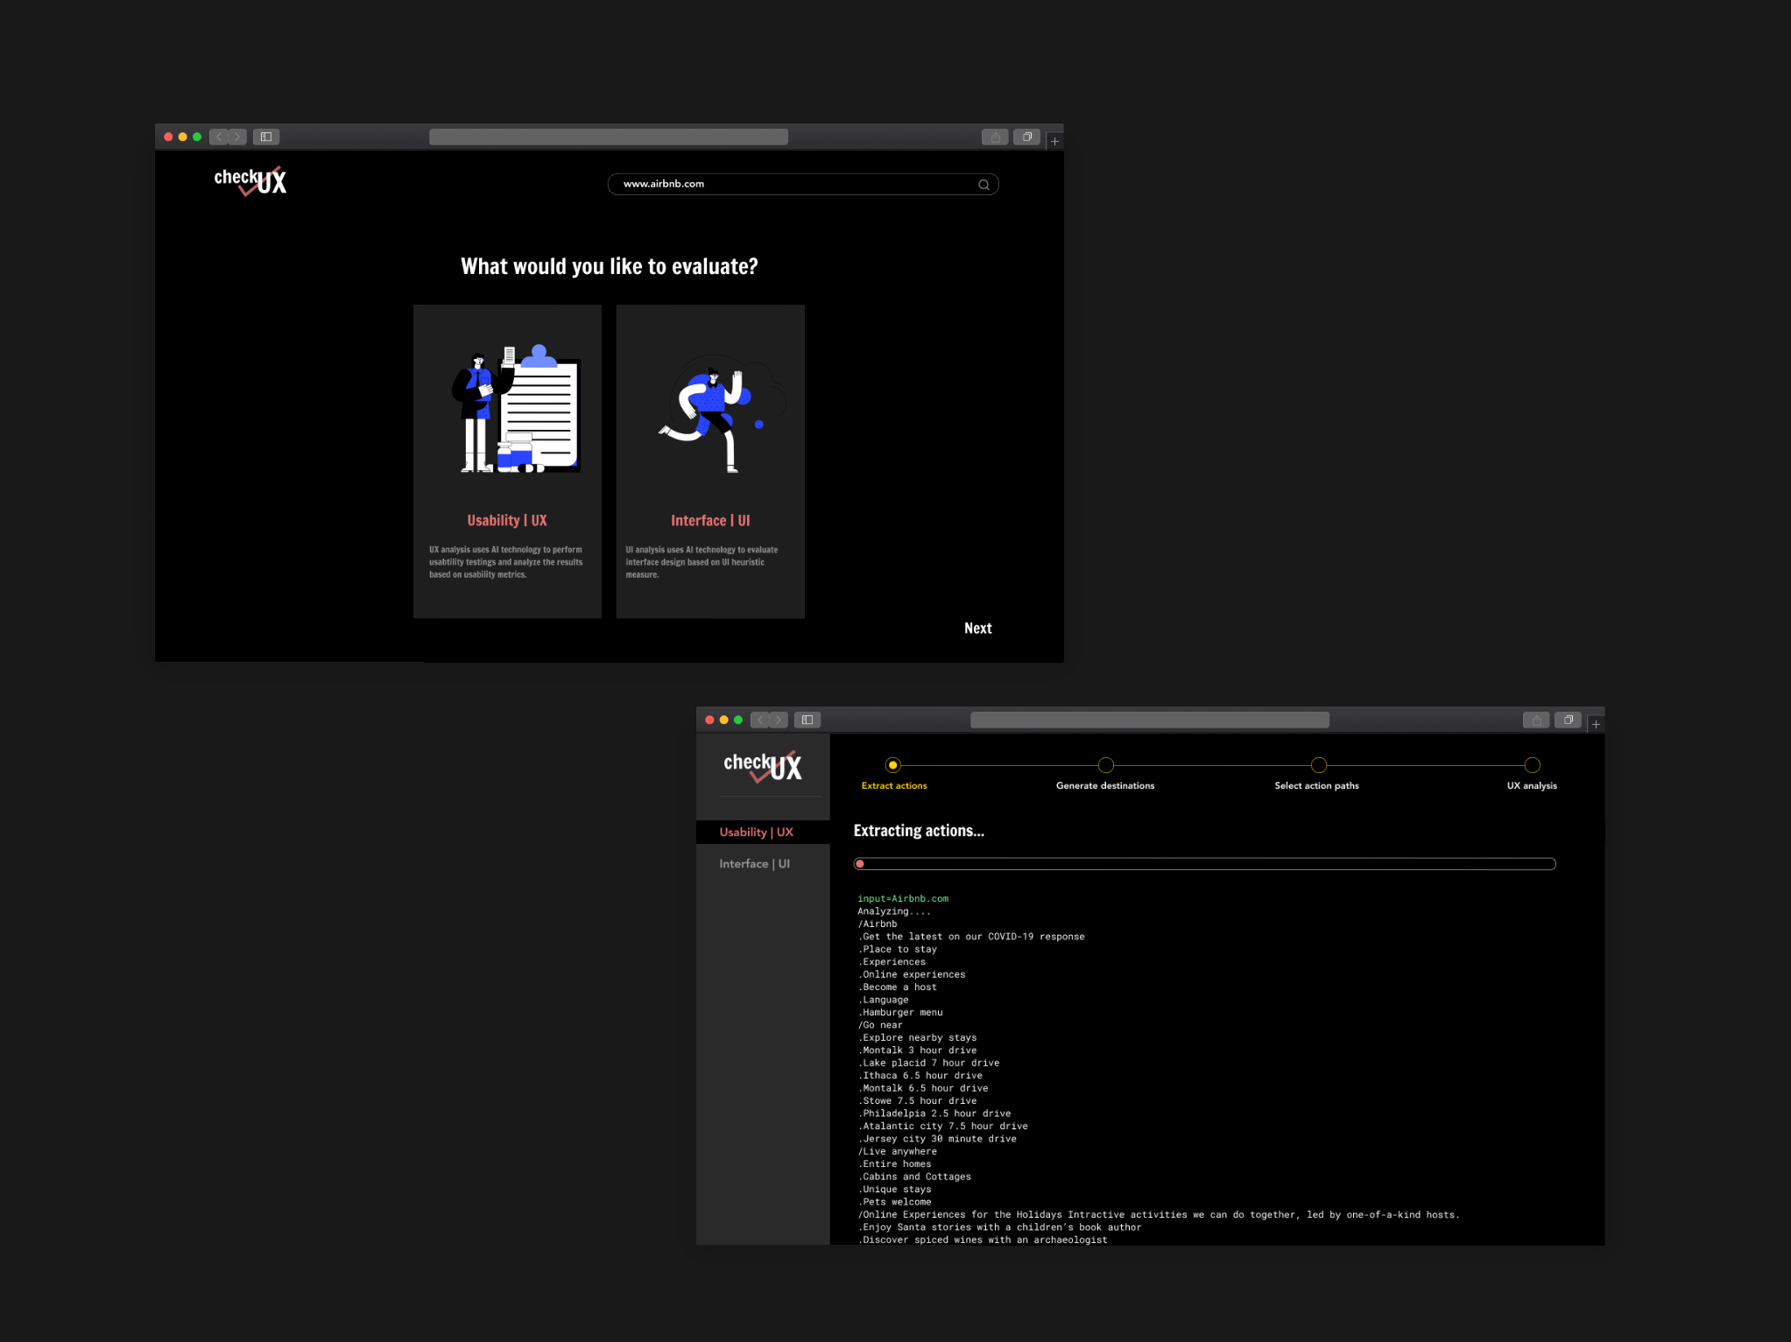Click the 'UX analysis' step label
This screenshot has height=1342, width=1791.
click(x=1532, y=785)
